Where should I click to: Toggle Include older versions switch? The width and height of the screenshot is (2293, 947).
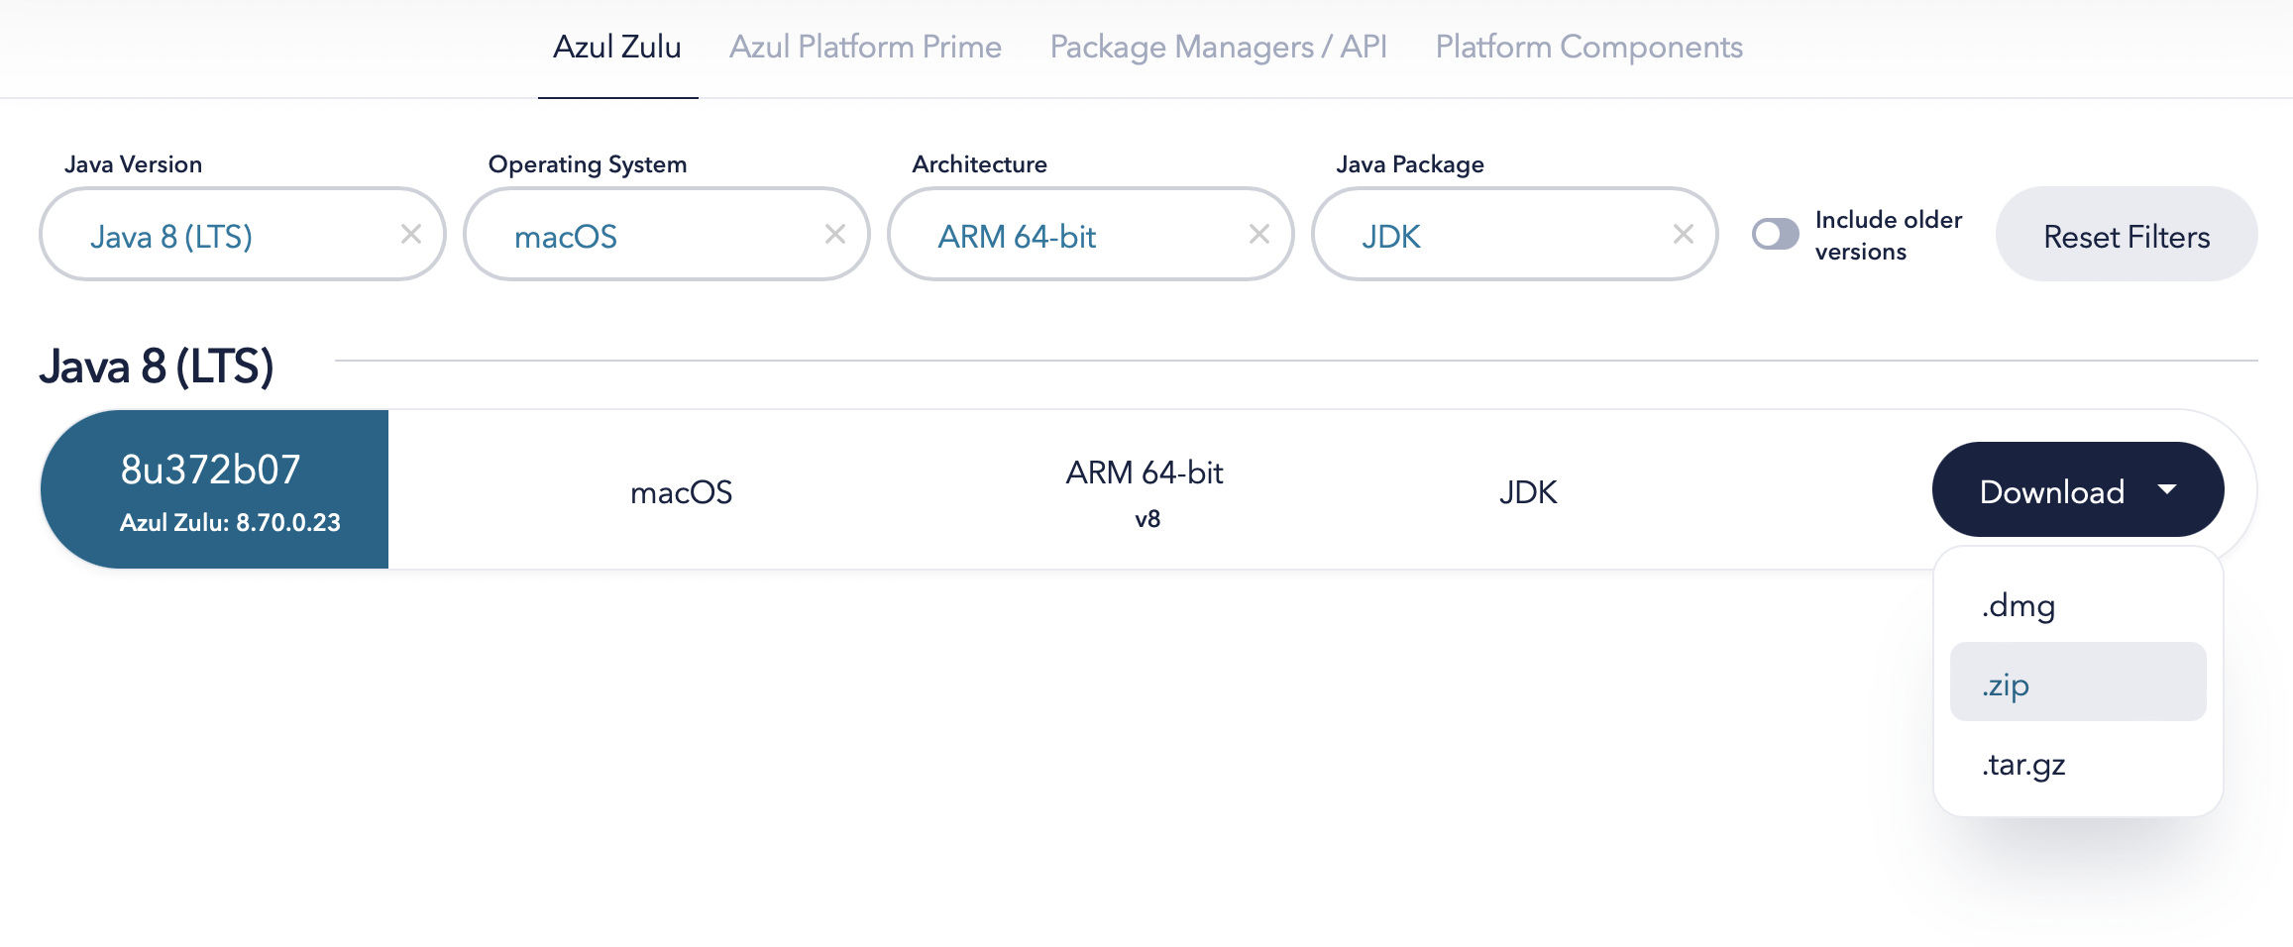pos(1775,235)
